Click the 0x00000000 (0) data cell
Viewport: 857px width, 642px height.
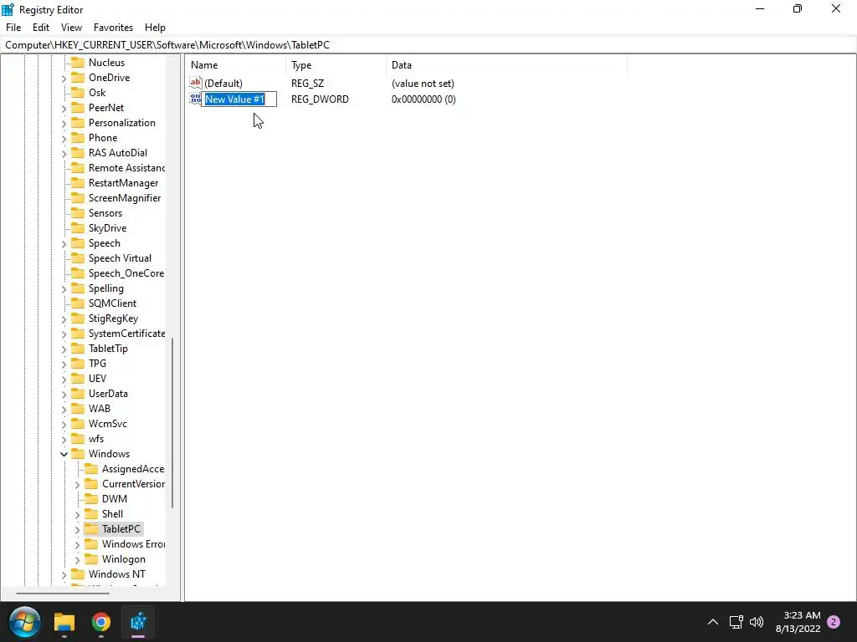pyautogui.click(x=423, y=99)
